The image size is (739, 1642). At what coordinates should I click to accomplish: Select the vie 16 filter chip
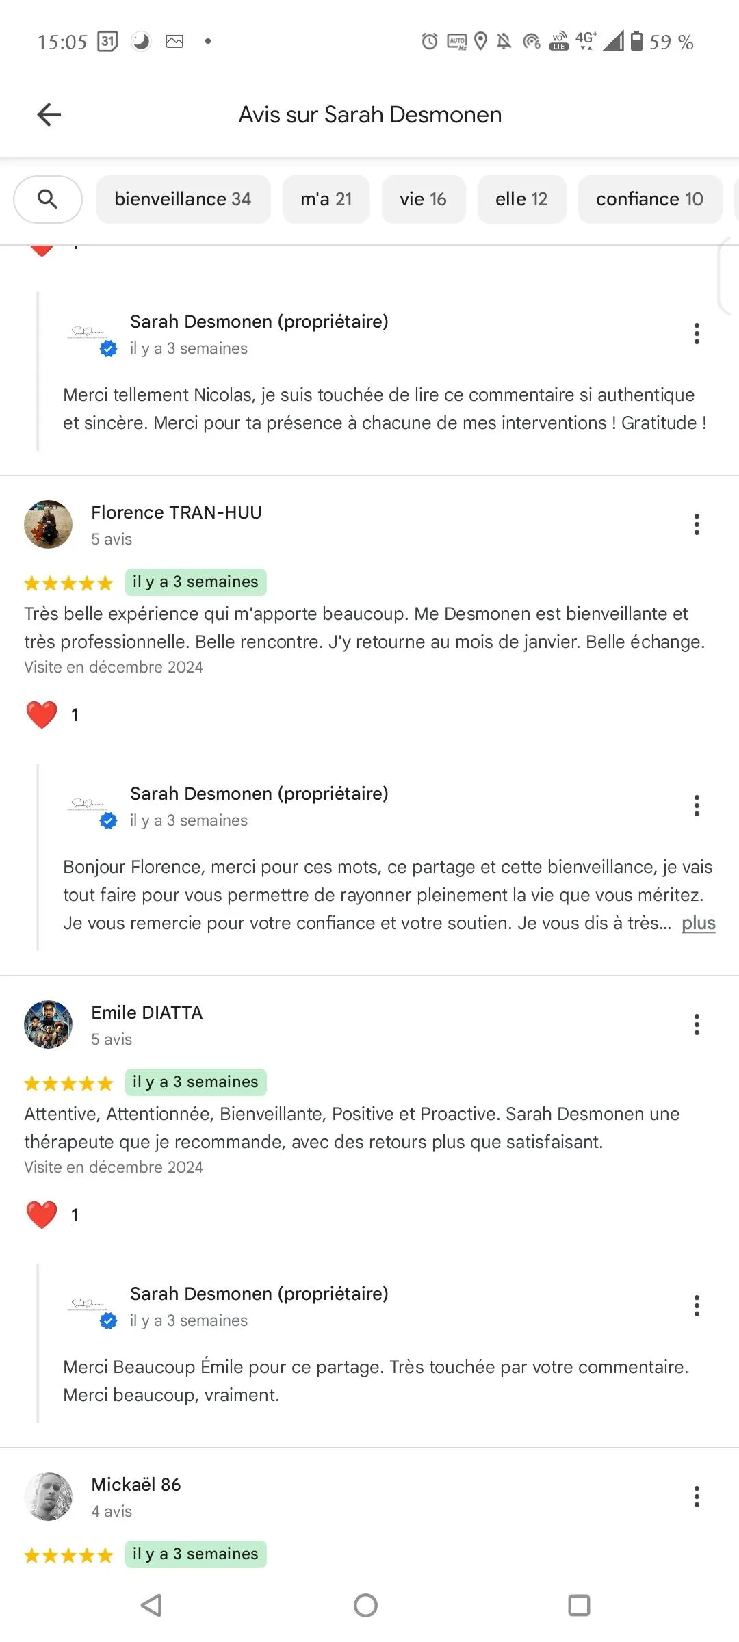coord(424,199)
